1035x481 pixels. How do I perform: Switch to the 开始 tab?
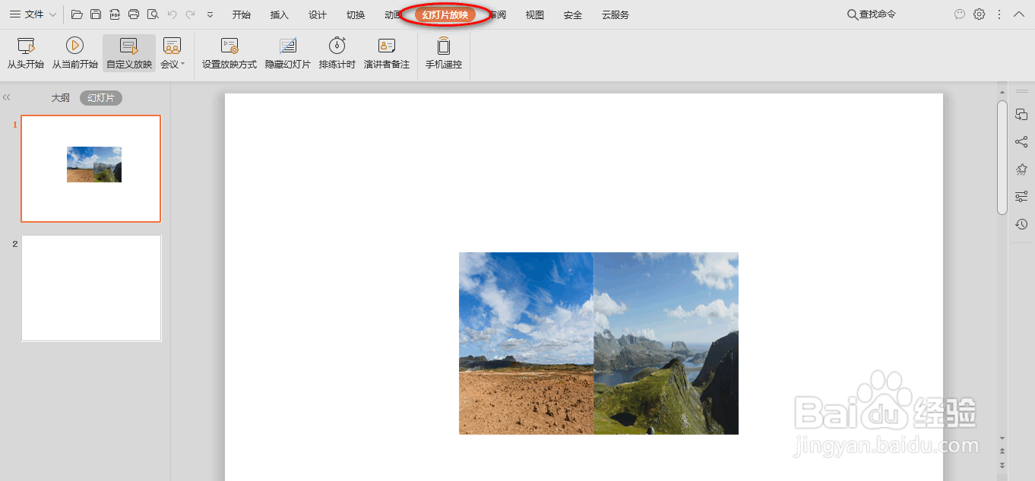(242, 15)
